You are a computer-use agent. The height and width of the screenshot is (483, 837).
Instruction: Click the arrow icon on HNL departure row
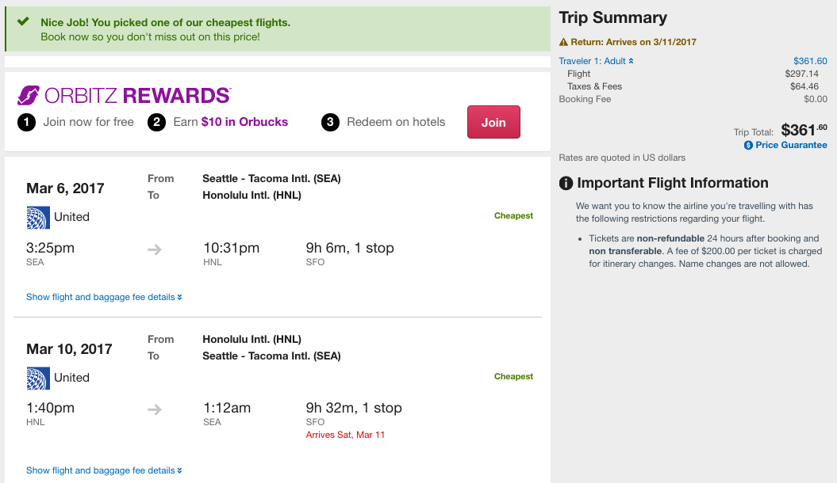155,409
